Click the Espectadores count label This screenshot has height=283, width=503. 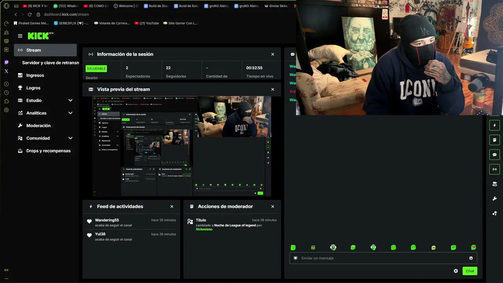pos(138,76)
